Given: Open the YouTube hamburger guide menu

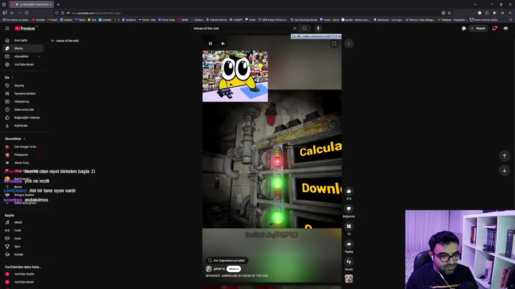Looking at the screenshot, I should pyautogui.click(x=7, y=28).
